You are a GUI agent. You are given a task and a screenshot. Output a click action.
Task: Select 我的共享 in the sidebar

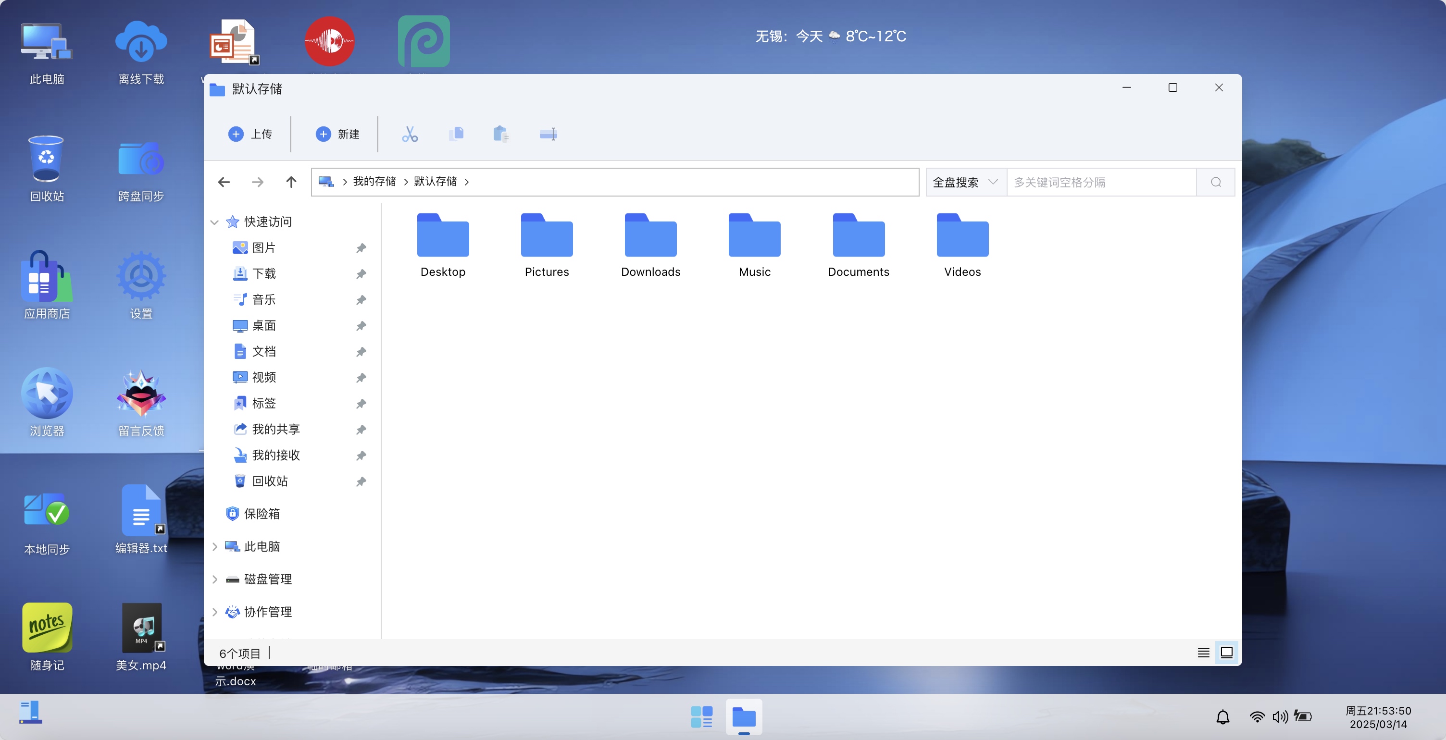[275, 429]
